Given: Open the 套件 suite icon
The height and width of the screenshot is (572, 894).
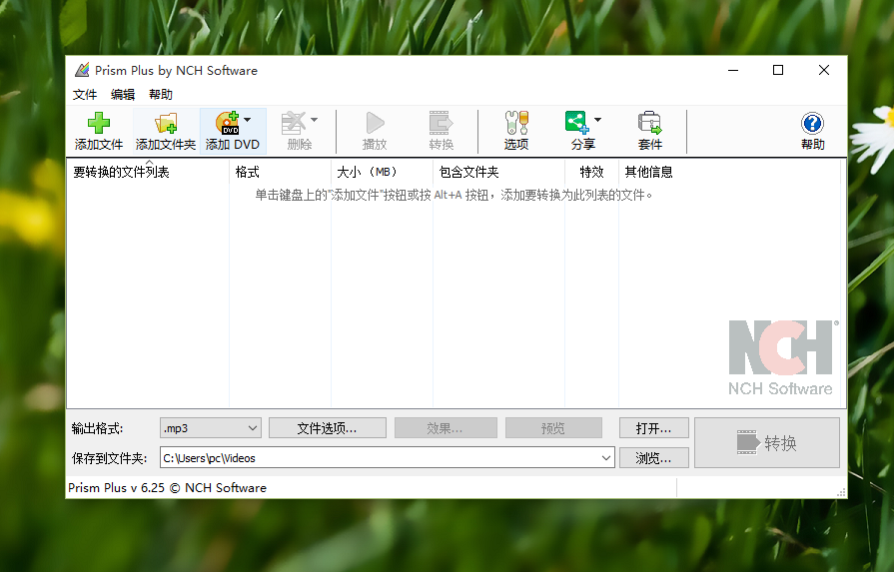Looking at the screenshot, I should 650,123.
